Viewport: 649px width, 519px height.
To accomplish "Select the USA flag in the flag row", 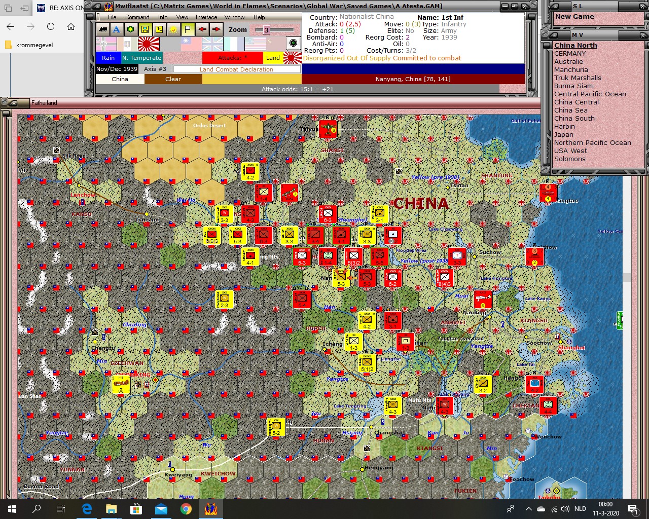I will pyautogui.click(x=255, y=44).
